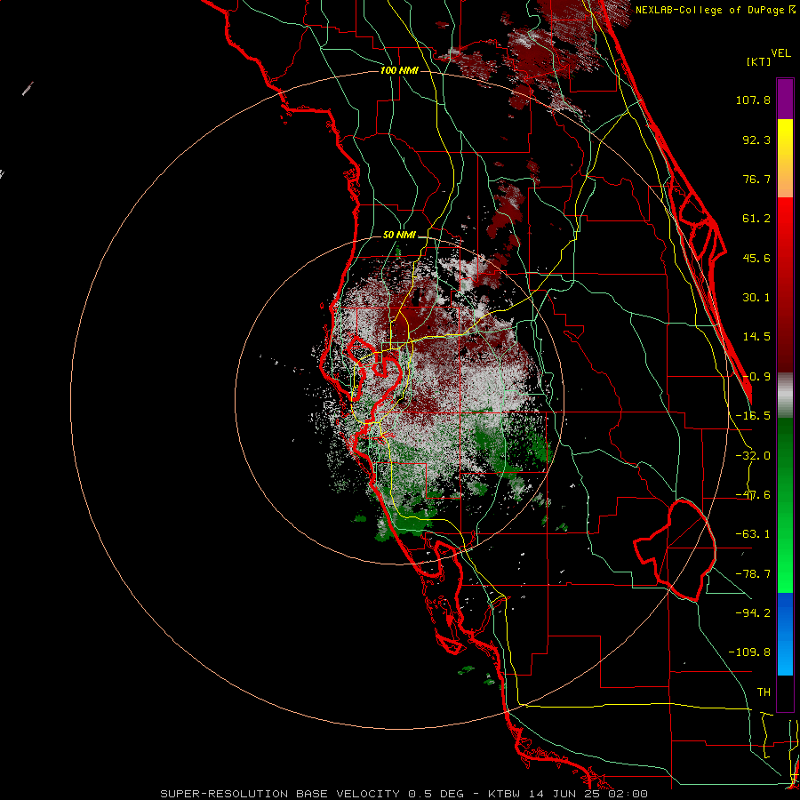Click the -32.0 velocity scale value
800x800 pixels.
click(x=753, y=456)
